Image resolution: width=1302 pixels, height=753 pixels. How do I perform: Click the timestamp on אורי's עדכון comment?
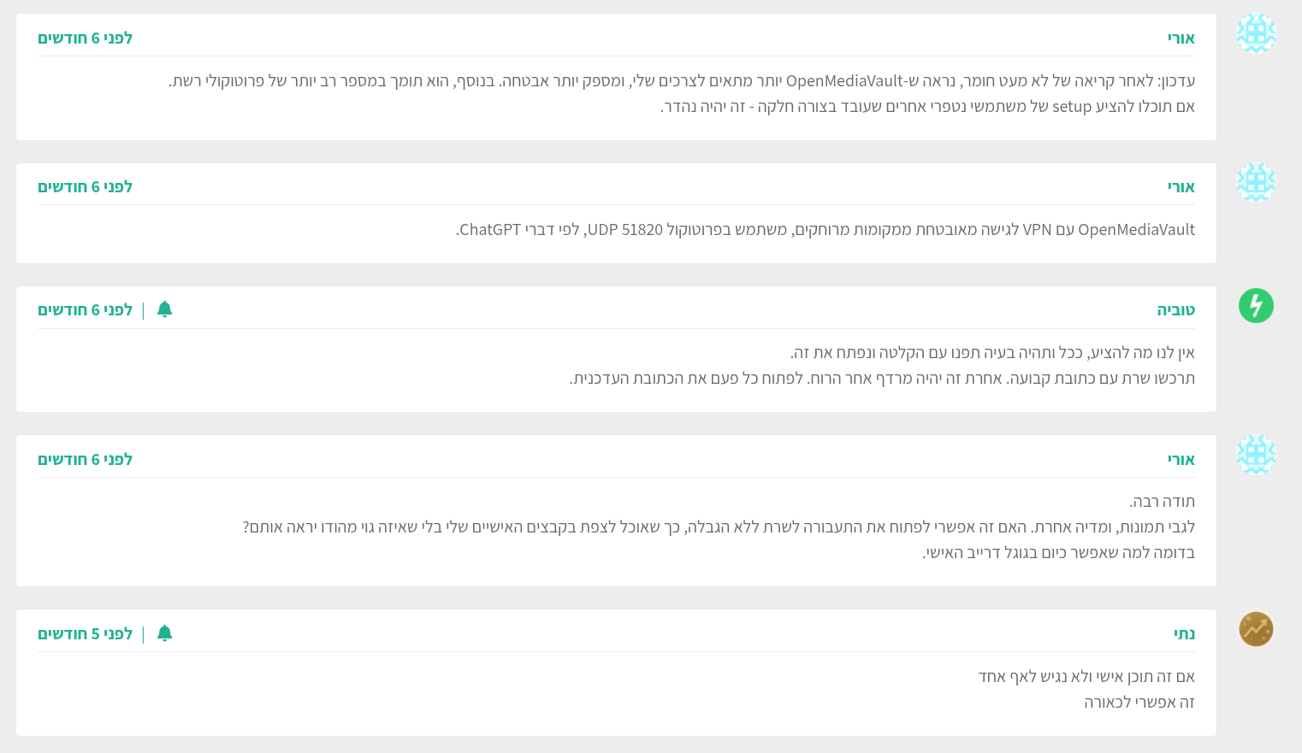(85, 38)
